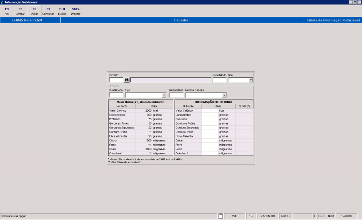Click the Valor column header
This screenshot has width=362, height=220.
coord(154,106)
